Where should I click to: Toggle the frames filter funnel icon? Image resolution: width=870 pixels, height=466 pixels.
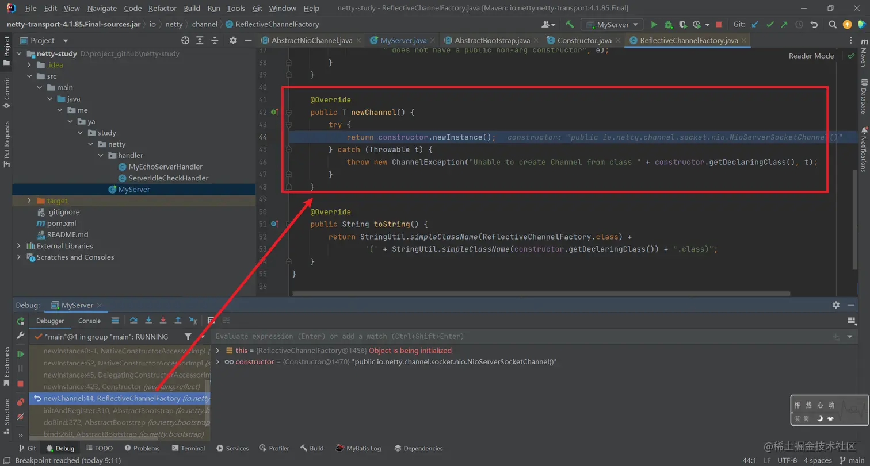tap(188, 337)
